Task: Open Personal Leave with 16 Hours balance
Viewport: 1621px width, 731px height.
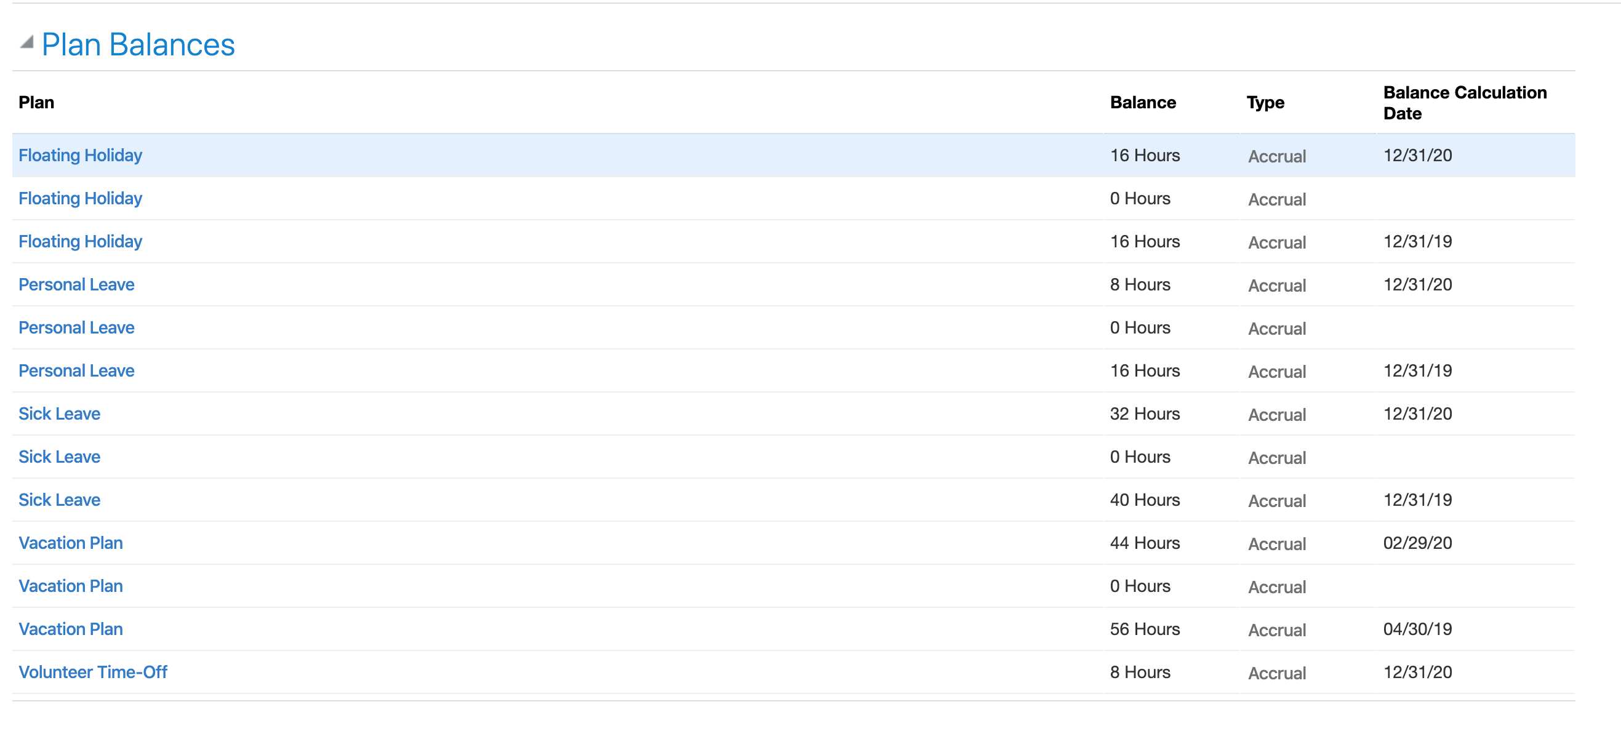Action: pyautogui.click(x=77, y=370)
